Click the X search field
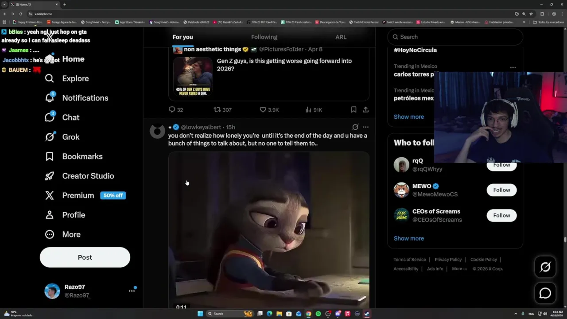 click(x=455, y=37)
